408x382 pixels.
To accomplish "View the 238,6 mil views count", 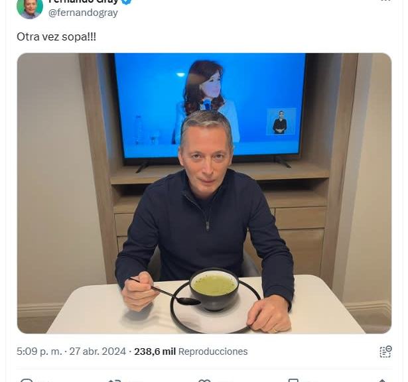I will pos(155,351).
